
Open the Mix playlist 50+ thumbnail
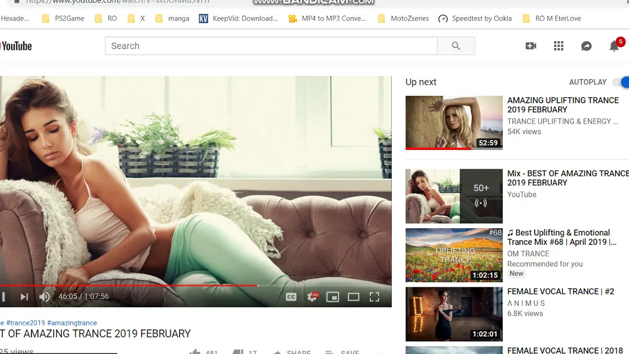454,196
